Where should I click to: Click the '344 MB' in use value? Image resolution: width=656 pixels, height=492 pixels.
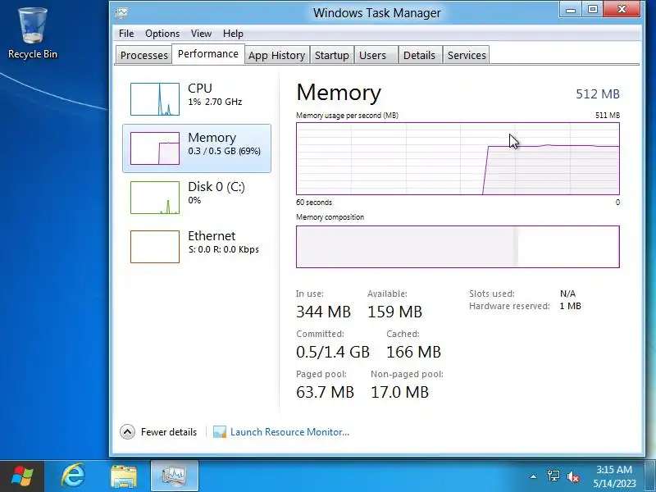click(323, 312)
